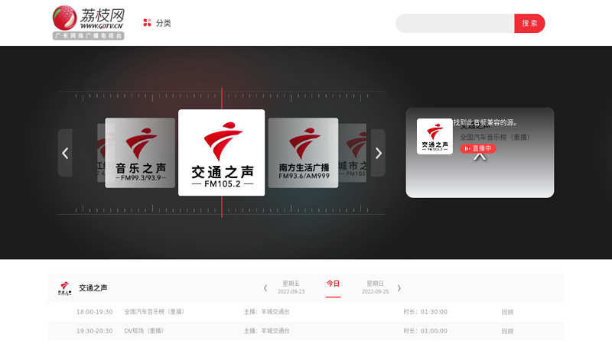
Task: Click 时长: 01:30:00 duration text
Action: (x=425, y=312)
